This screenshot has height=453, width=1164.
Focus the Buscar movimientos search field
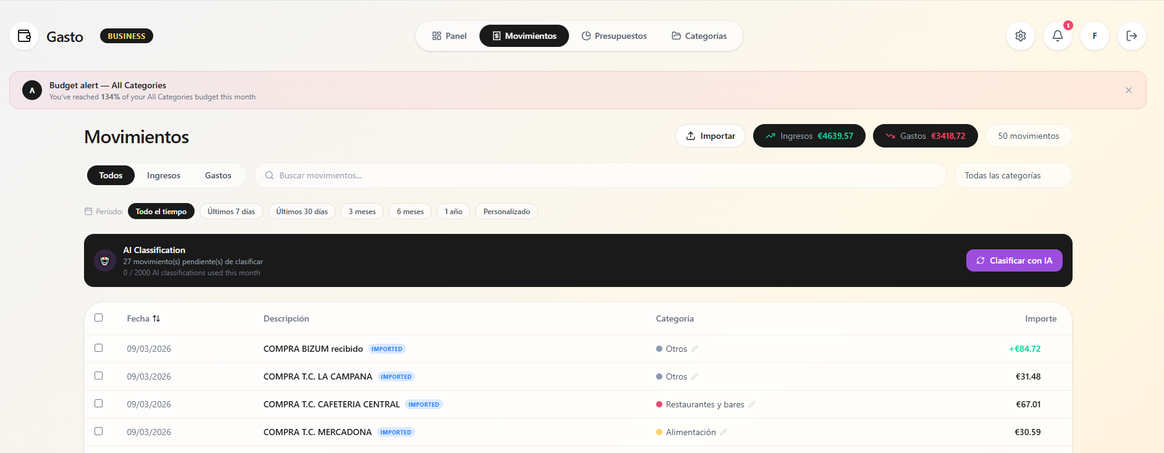(x=599, y=175)
